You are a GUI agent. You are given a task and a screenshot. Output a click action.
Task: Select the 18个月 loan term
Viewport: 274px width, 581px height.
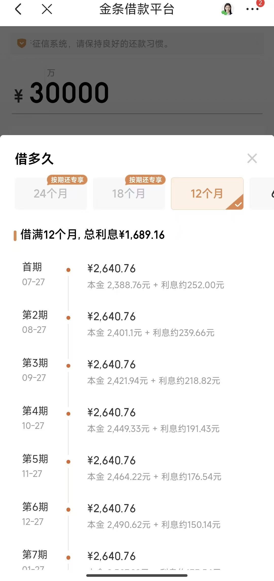coord(129,193)
